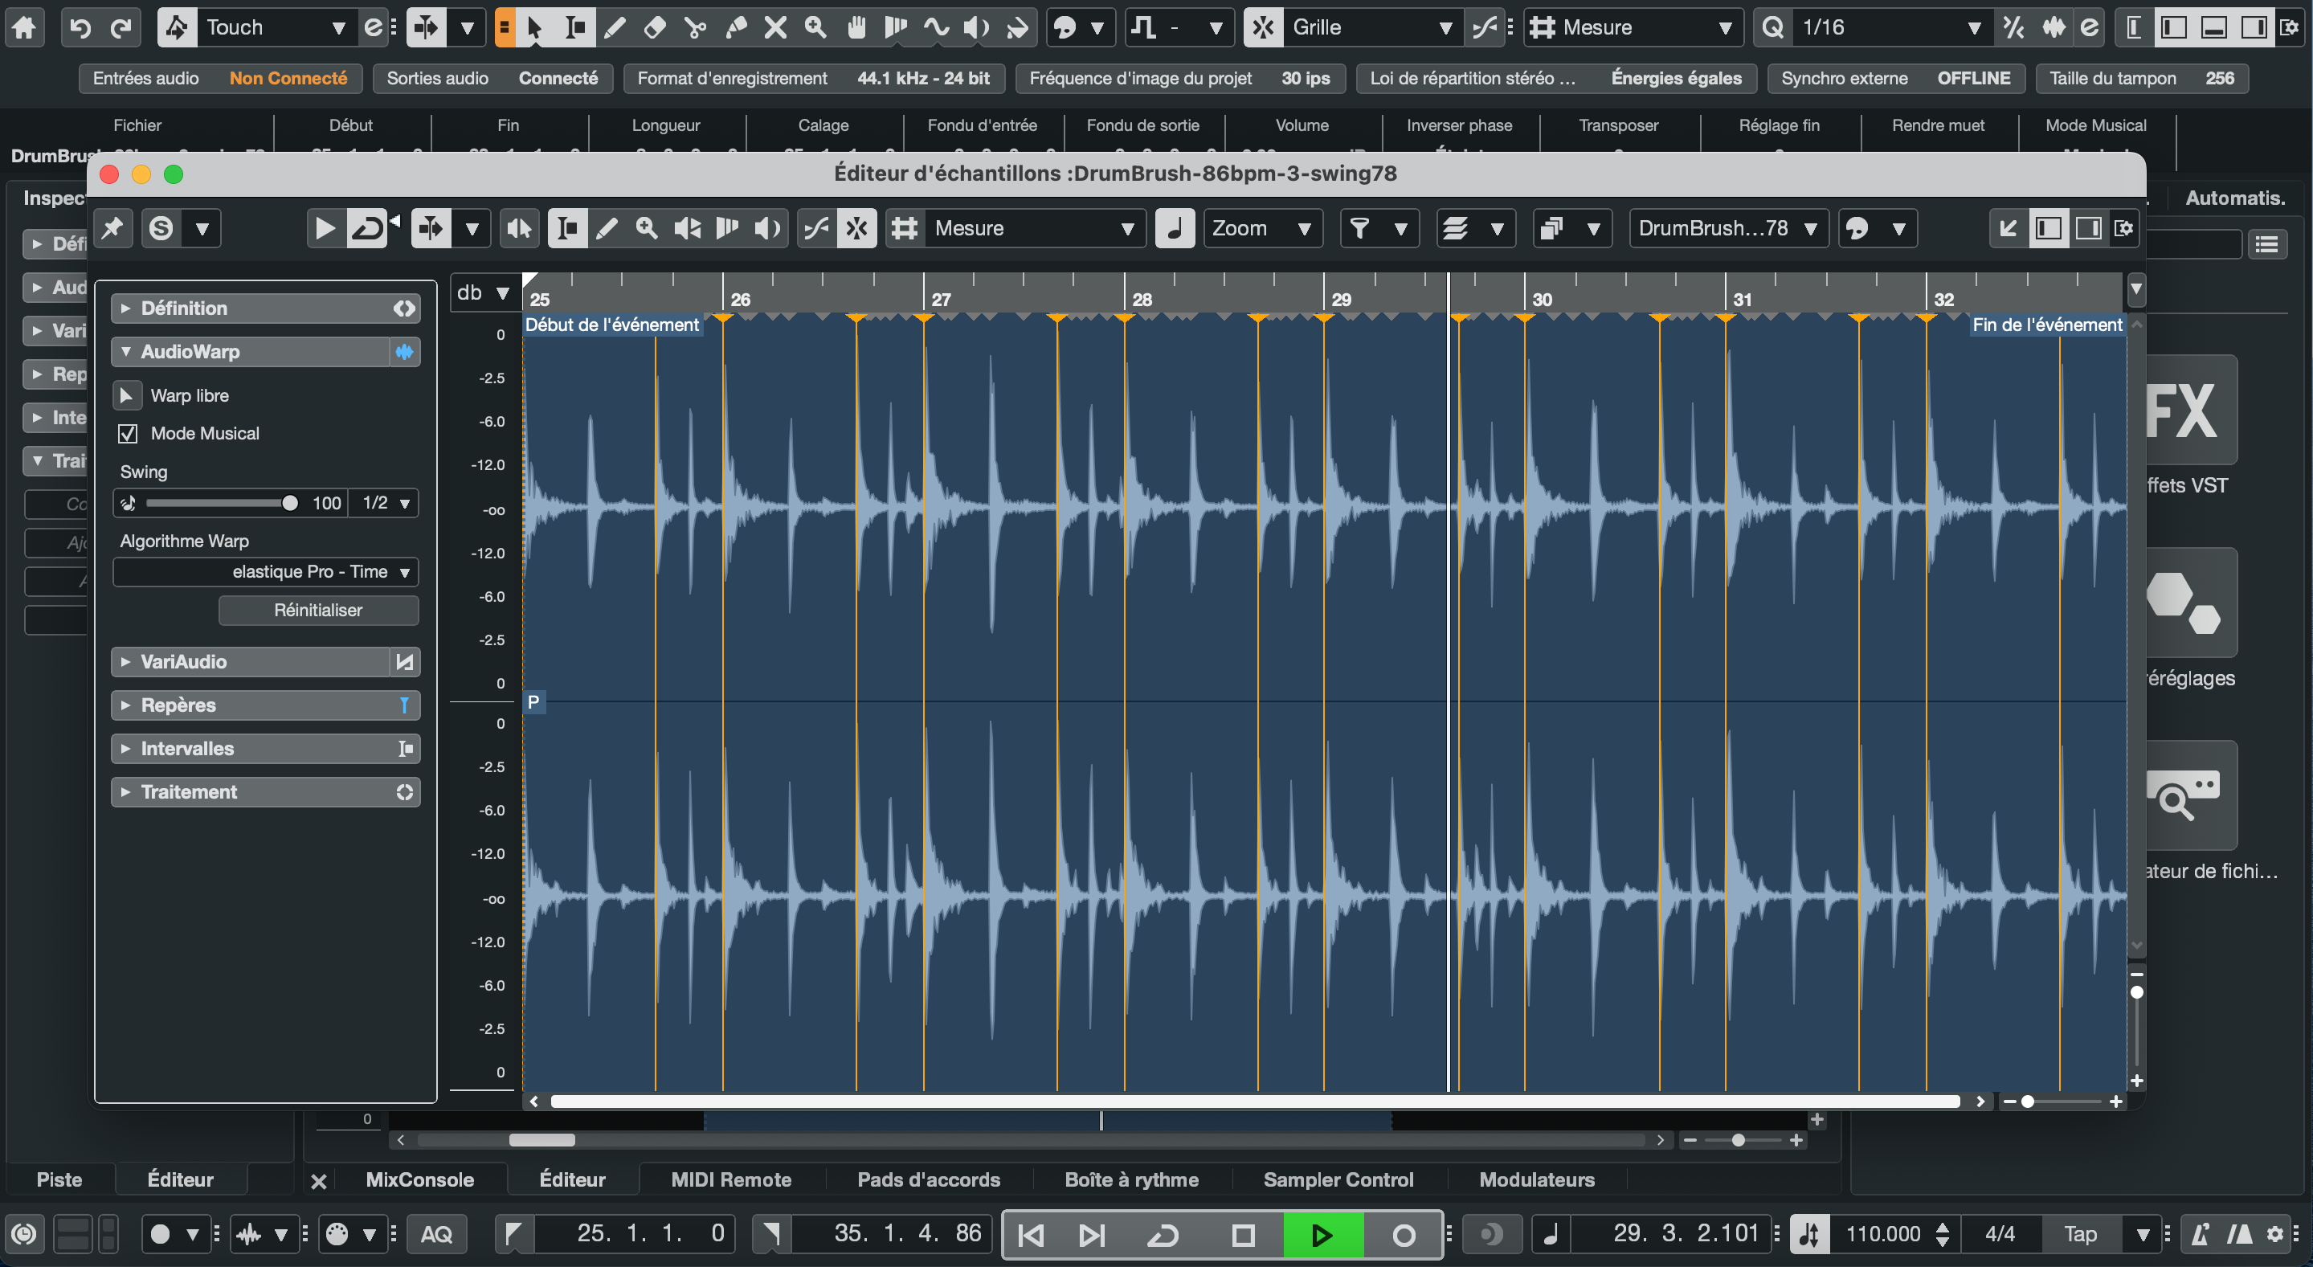Switch to the Piste tab
This screenshot has height=1267, width=2313.
tap(59, 1180)
